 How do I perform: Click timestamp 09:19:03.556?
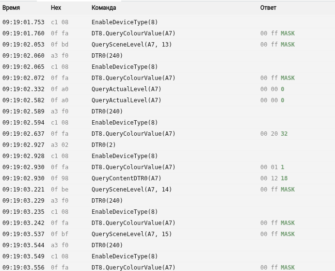coord(23,268)
